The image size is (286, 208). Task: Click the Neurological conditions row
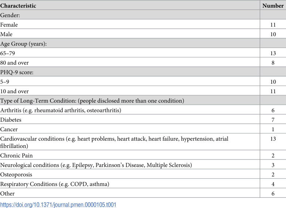click(x=143, y=165)
